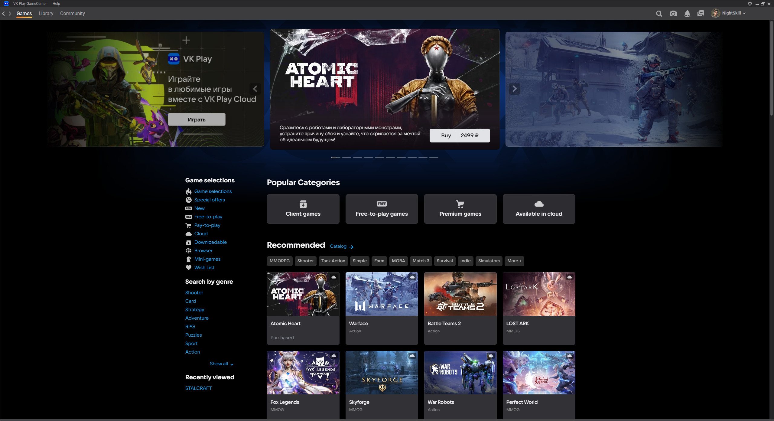Click the globe icon beside Browser
774x421 pixels.
pos(189,251)
